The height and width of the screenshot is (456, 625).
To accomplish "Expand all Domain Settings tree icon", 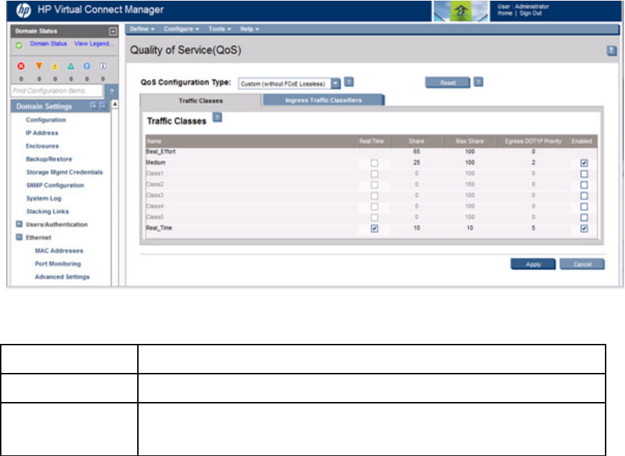I will coord(93,105).
